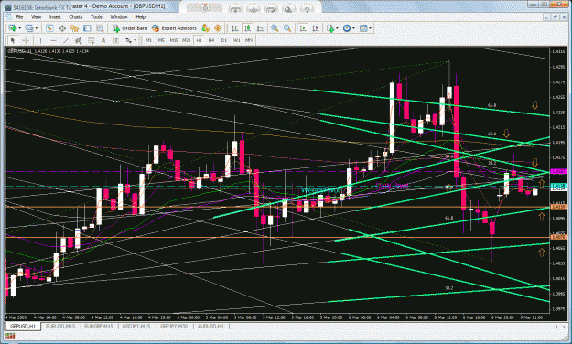Expand the New Chart dropdown arrow
572x344 pixels.
tap(20, 28)
